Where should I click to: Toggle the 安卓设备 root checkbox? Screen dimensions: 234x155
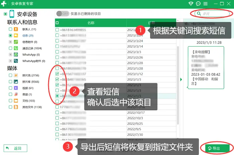pos(5,14)
